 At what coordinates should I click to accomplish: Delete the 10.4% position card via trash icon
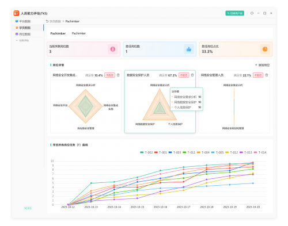[x=118, y=75]
